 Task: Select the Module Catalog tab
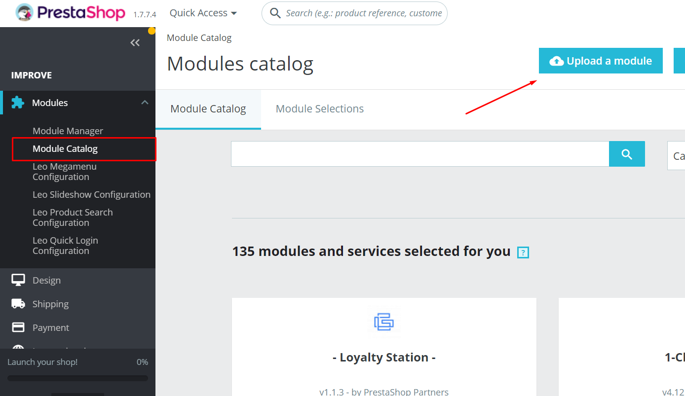208,108
